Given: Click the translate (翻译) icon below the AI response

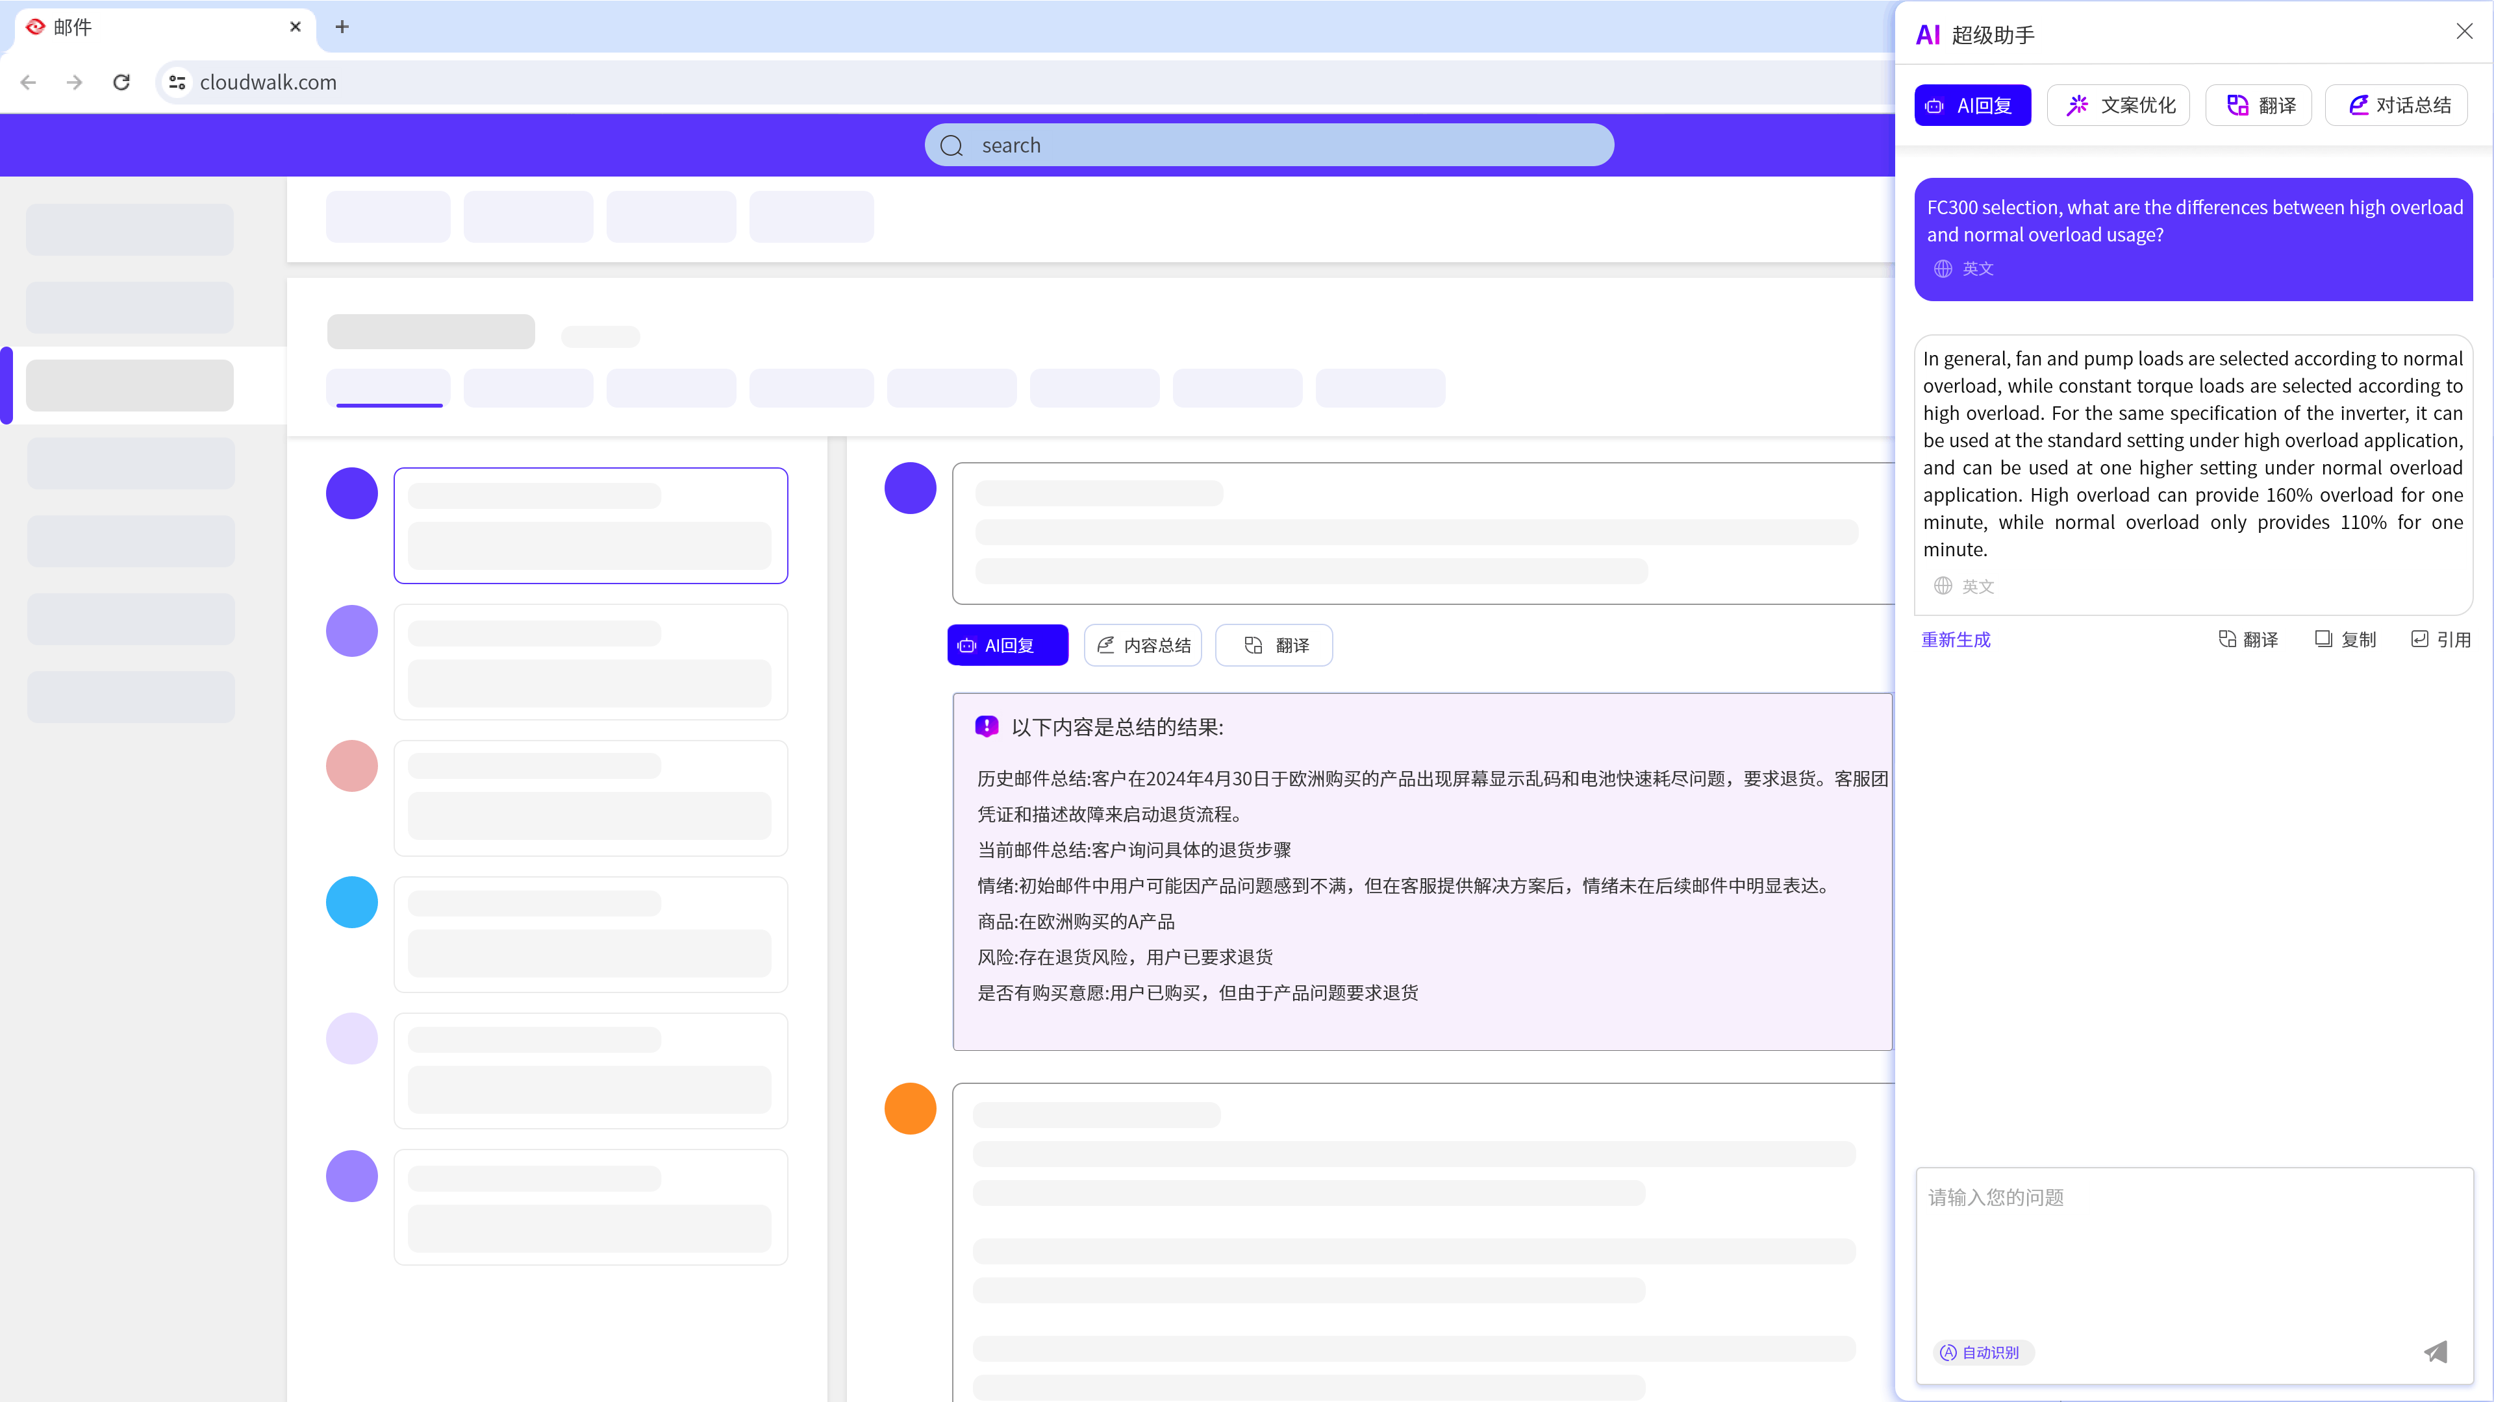Looking at the screenshot, I should (x=2228, y=639).
